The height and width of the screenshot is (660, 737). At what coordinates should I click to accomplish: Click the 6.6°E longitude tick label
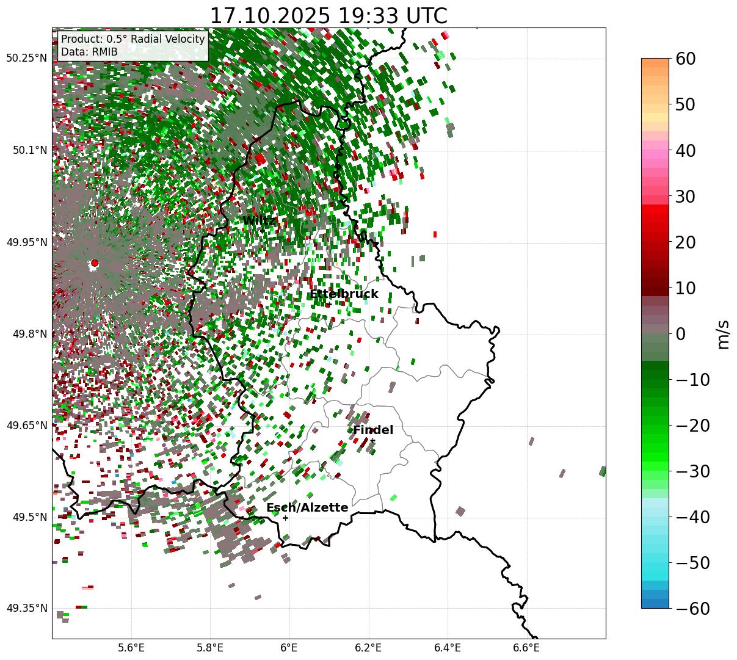coord(526,648)
